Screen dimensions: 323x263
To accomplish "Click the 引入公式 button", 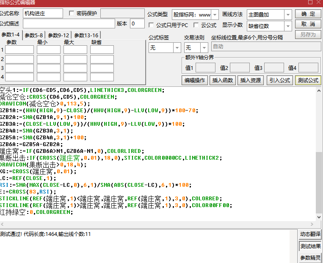I will pos(279,80).
